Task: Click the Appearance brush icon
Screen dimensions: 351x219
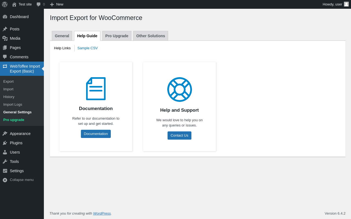Action: [x=5, y=134]
